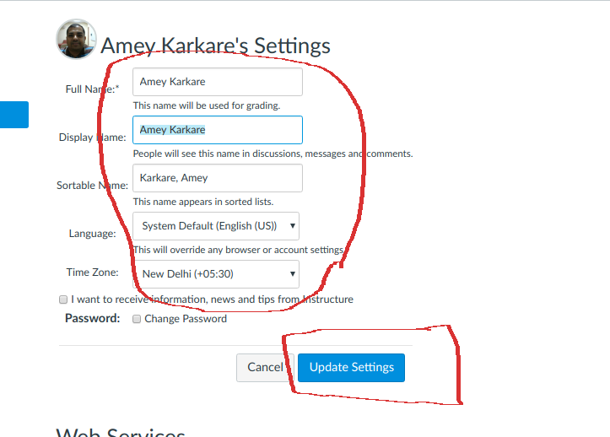Tick the Change Password checkbox
Image resolution: width=610 pixels, height=437 pixels.
coord(137,319)
